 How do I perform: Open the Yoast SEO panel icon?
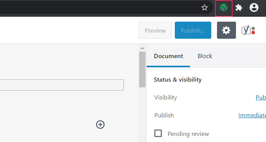(x=249, y=30)
